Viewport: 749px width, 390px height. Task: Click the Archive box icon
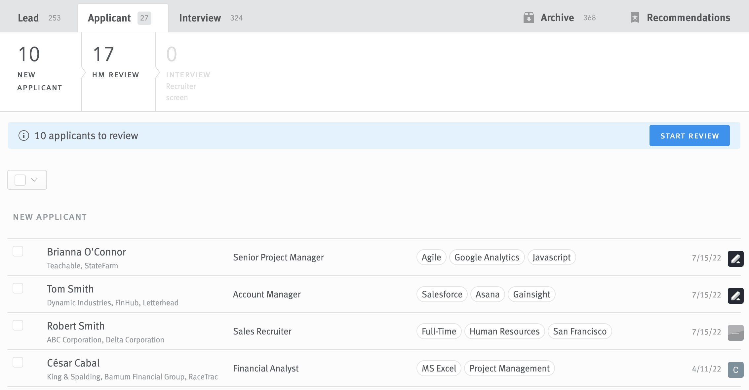tap(530, 17)
